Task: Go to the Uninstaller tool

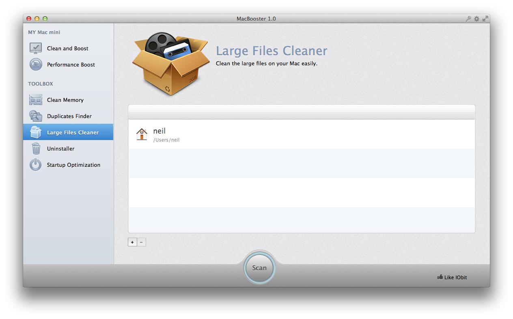Action: tap(68, 149)
